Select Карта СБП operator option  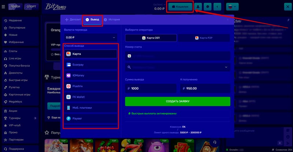[151, 38]
